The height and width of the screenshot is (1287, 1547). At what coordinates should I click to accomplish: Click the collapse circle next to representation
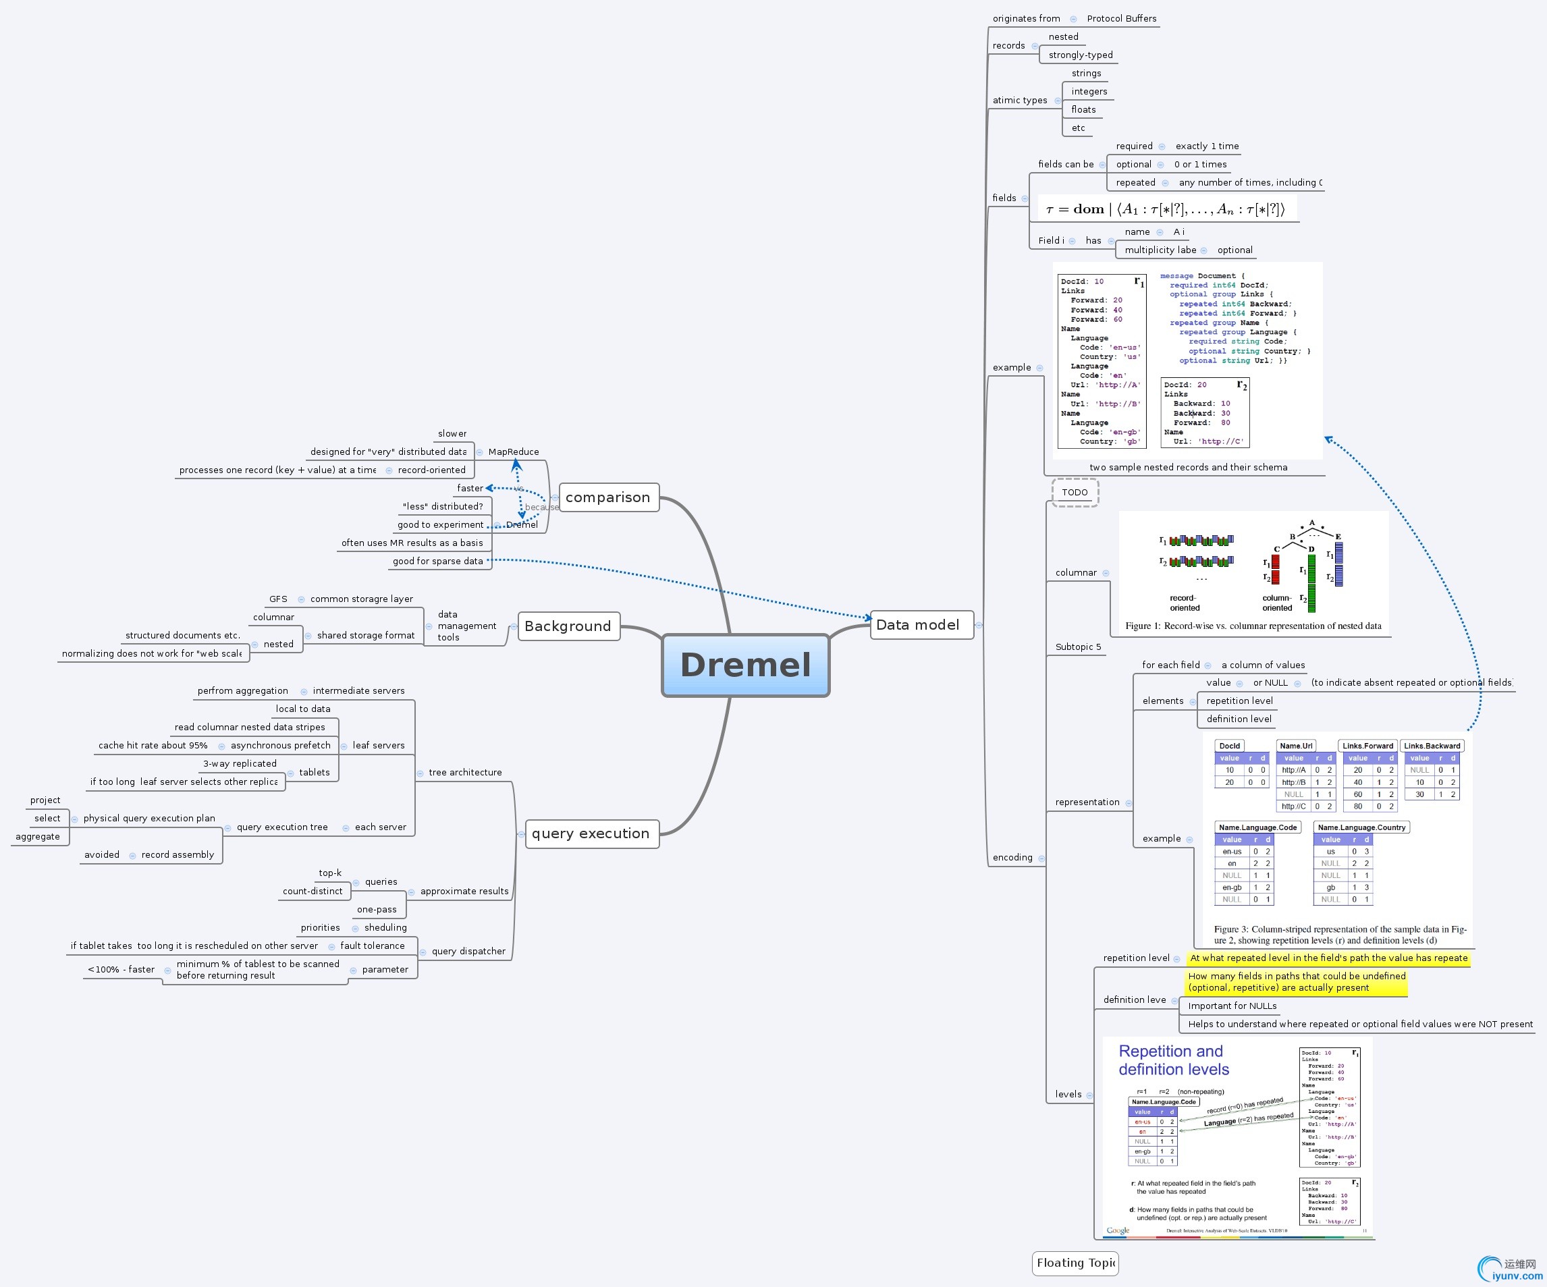[1129, 803]
